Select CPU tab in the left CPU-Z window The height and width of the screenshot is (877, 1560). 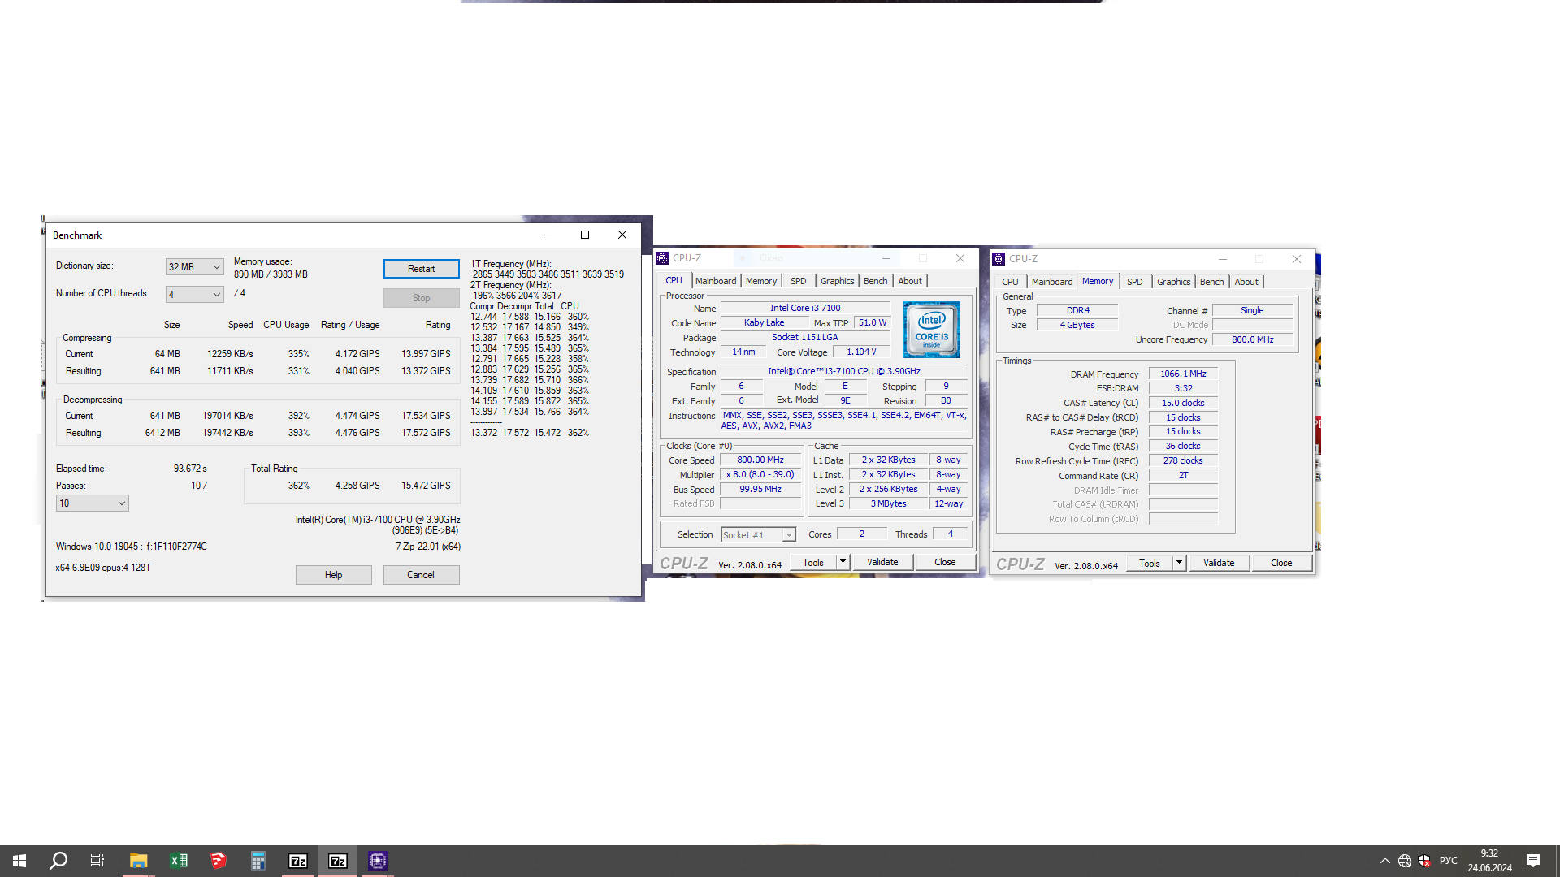[674, 281]
